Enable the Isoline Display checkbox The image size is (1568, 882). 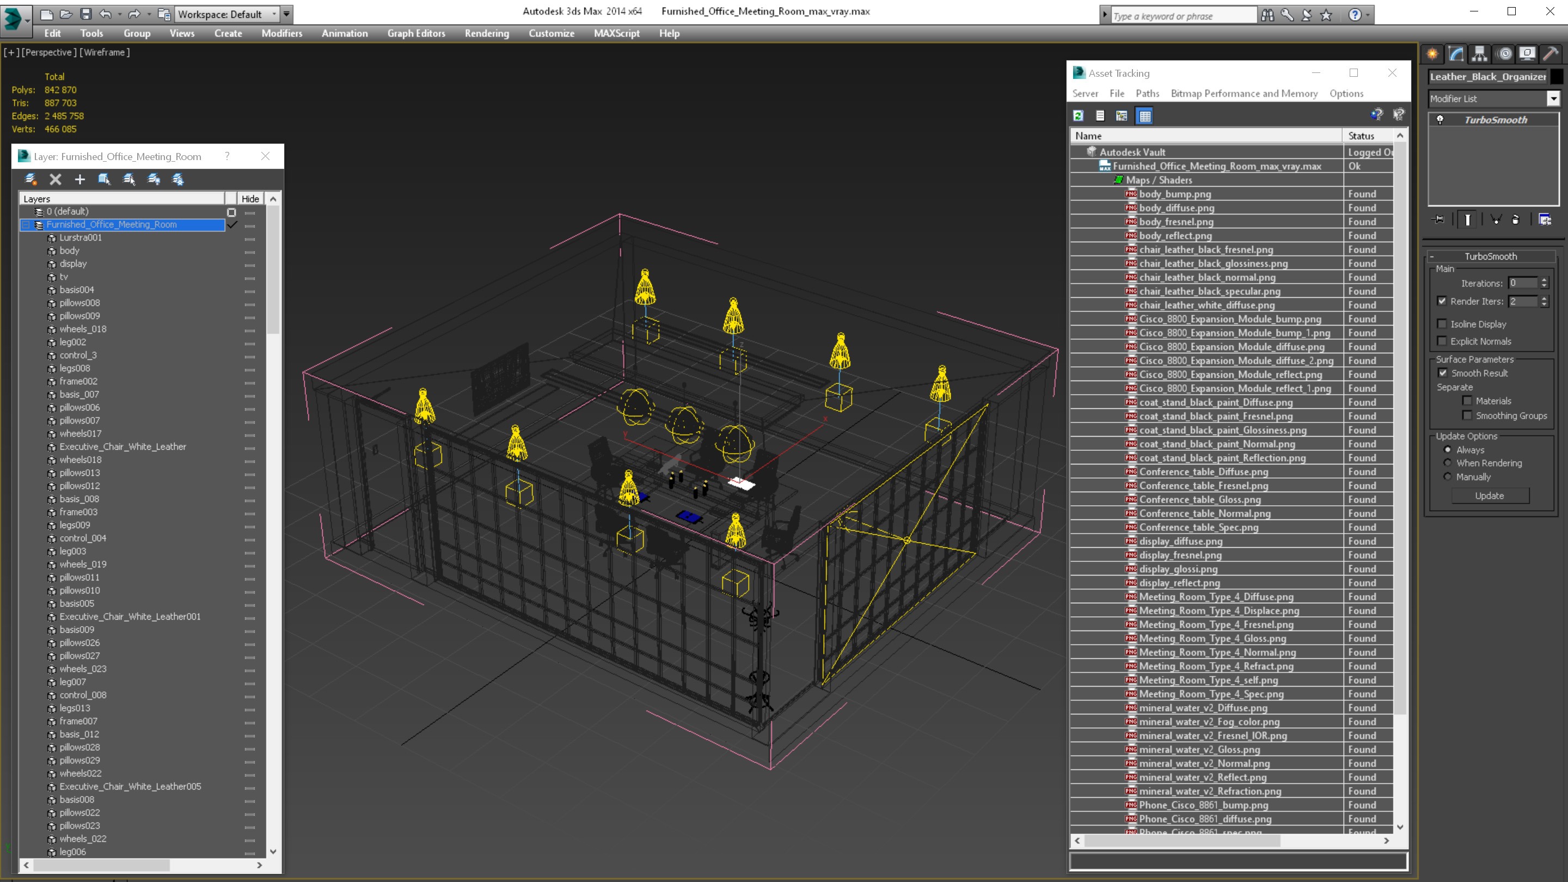pos(1442,324)
